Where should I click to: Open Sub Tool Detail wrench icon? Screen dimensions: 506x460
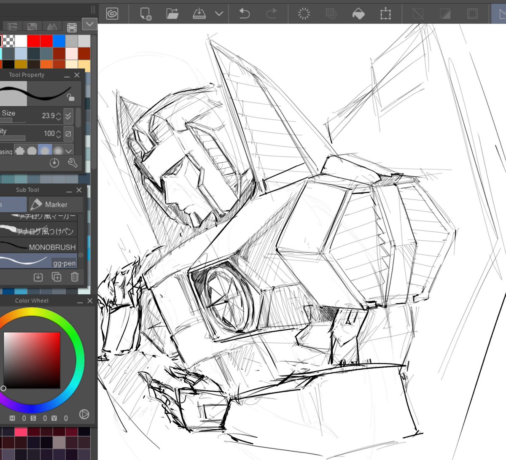point(73,163)
